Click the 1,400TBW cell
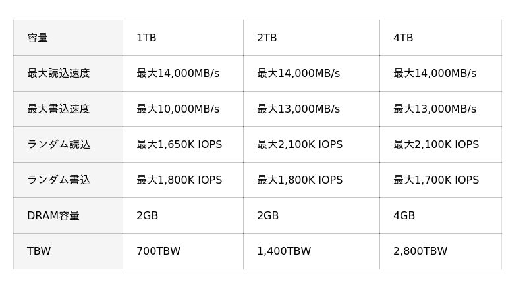 (312, 251)
